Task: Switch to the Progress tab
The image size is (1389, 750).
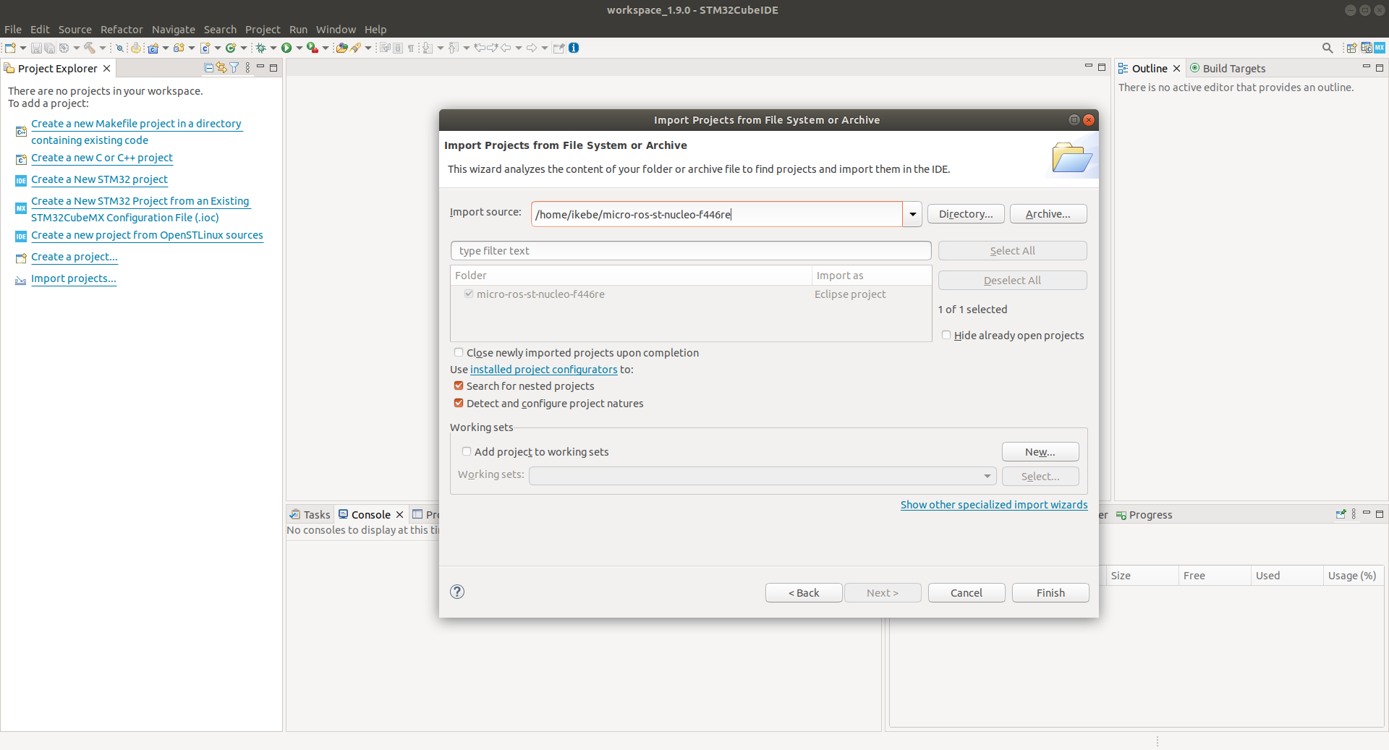Action: click(1144, 515)
